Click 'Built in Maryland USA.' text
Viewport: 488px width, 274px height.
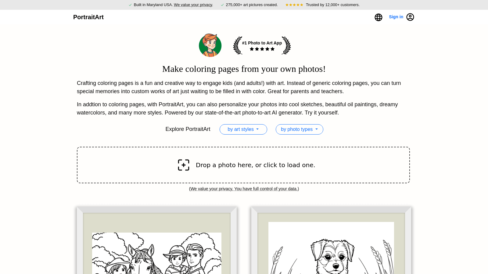(153, 5)
